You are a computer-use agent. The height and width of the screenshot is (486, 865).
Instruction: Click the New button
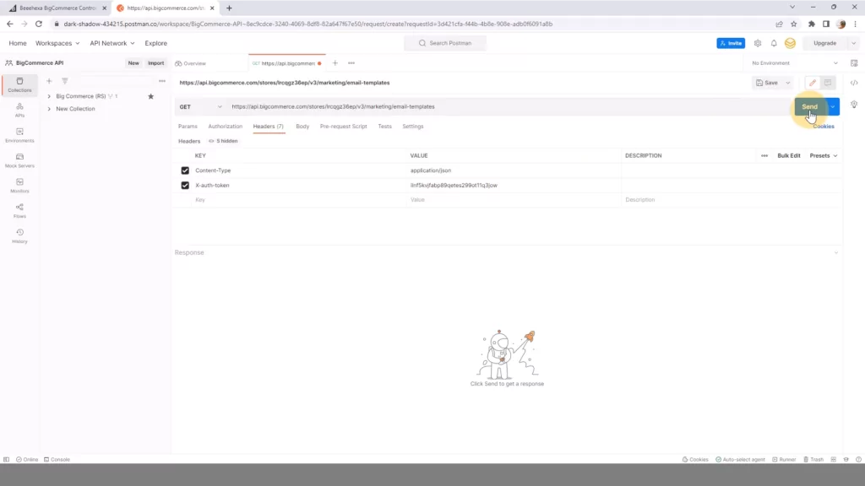[133, 63]
